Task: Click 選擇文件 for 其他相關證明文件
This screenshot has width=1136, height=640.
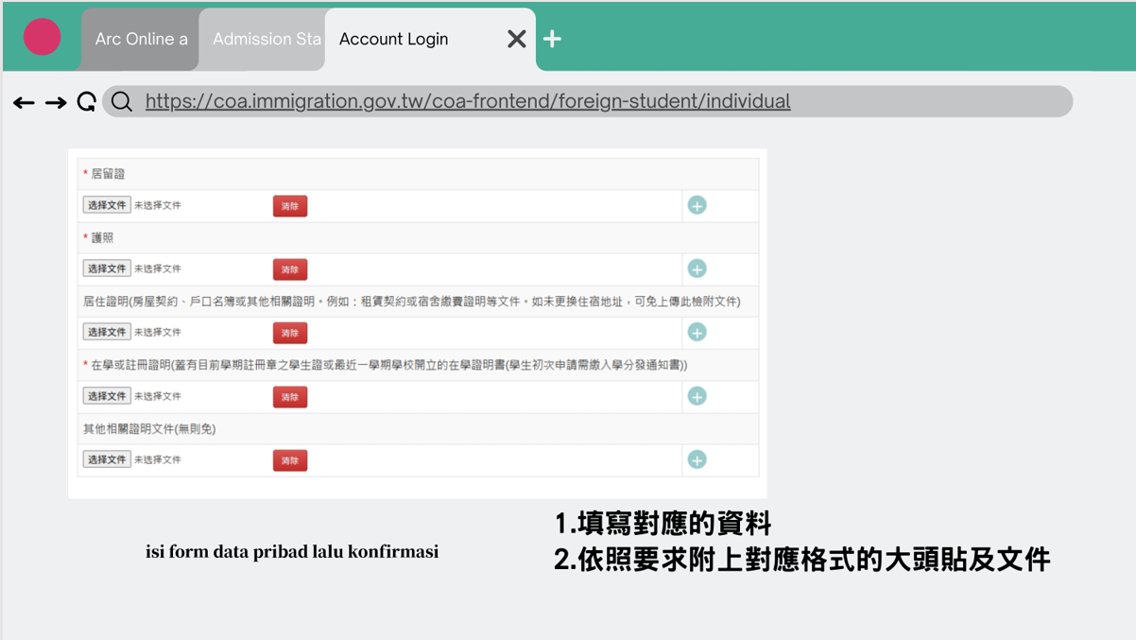Action: (107, 459)
